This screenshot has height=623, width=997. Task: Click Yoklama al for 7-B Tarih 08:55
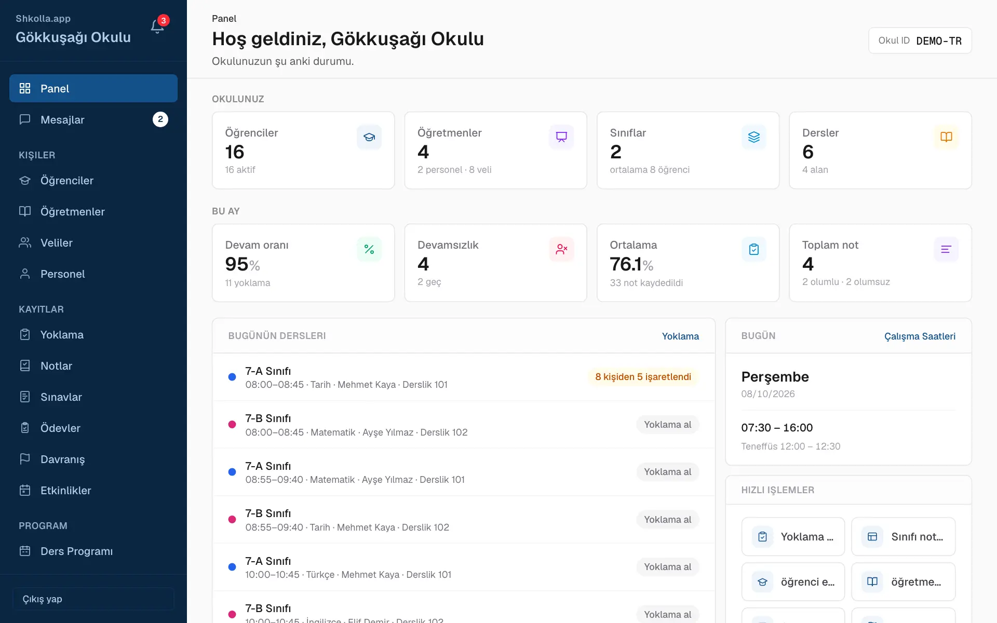tap(667, 520)
